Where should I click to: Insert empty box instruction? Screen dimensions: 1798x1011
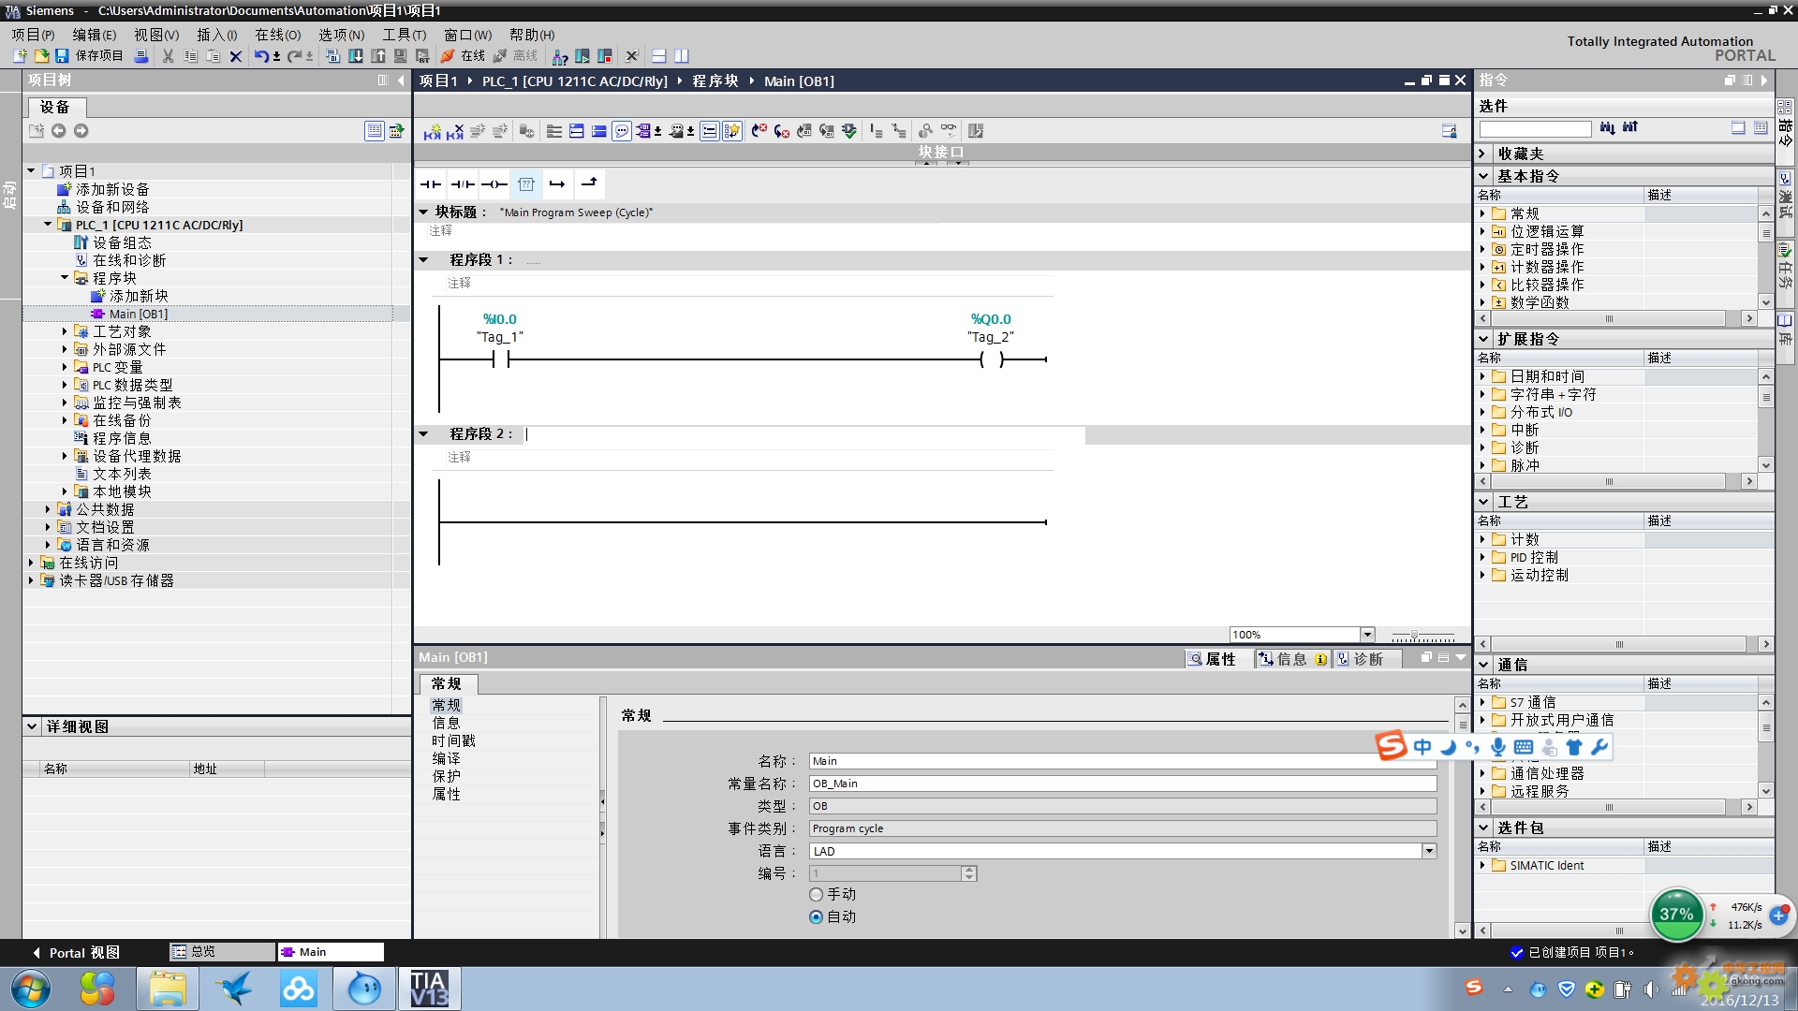click(526, 184)
